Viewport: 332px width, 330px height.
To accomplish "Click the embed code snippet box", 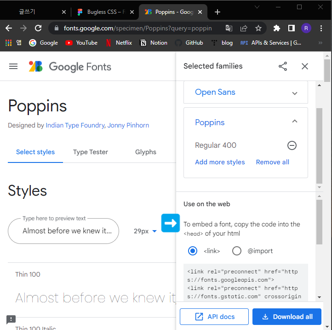I will pos(246,283).
